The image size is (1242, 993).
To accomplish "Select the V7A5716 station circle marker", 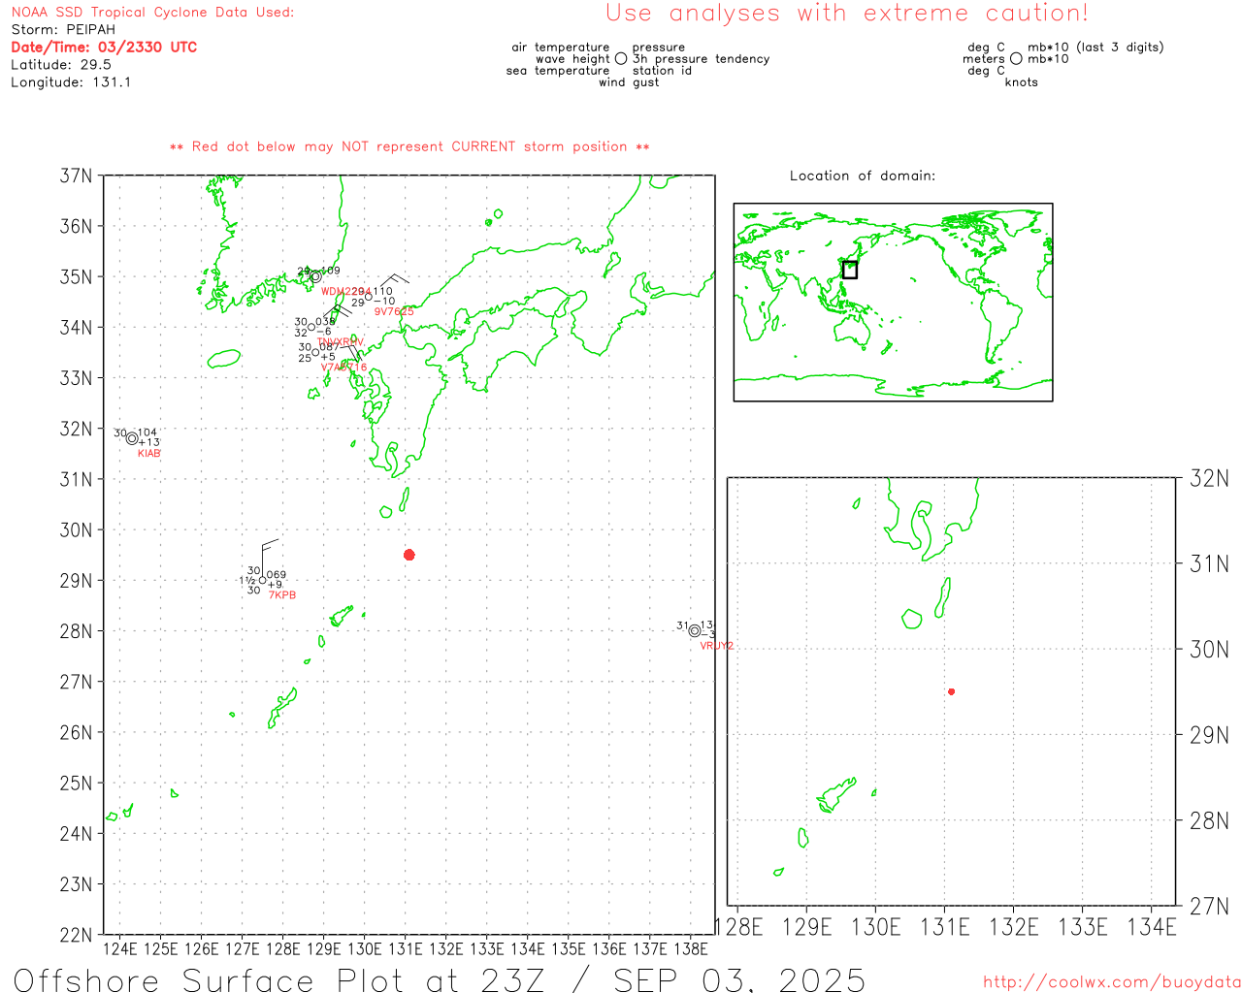I will (x=315, y=352).
